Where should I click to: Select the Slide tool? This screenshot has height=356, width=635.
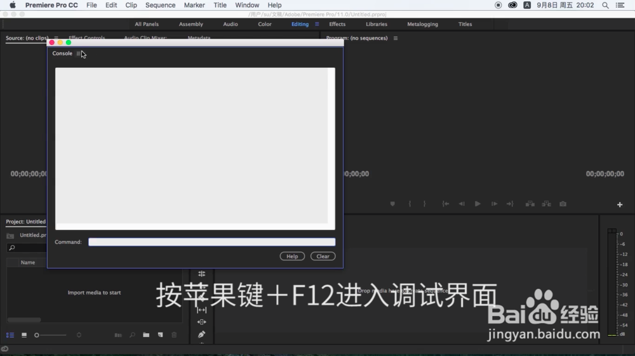coord(202,322)
